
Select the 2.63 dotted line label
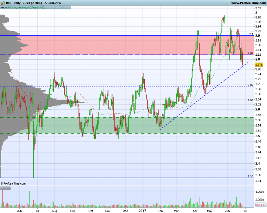click(x=250, y=100)
